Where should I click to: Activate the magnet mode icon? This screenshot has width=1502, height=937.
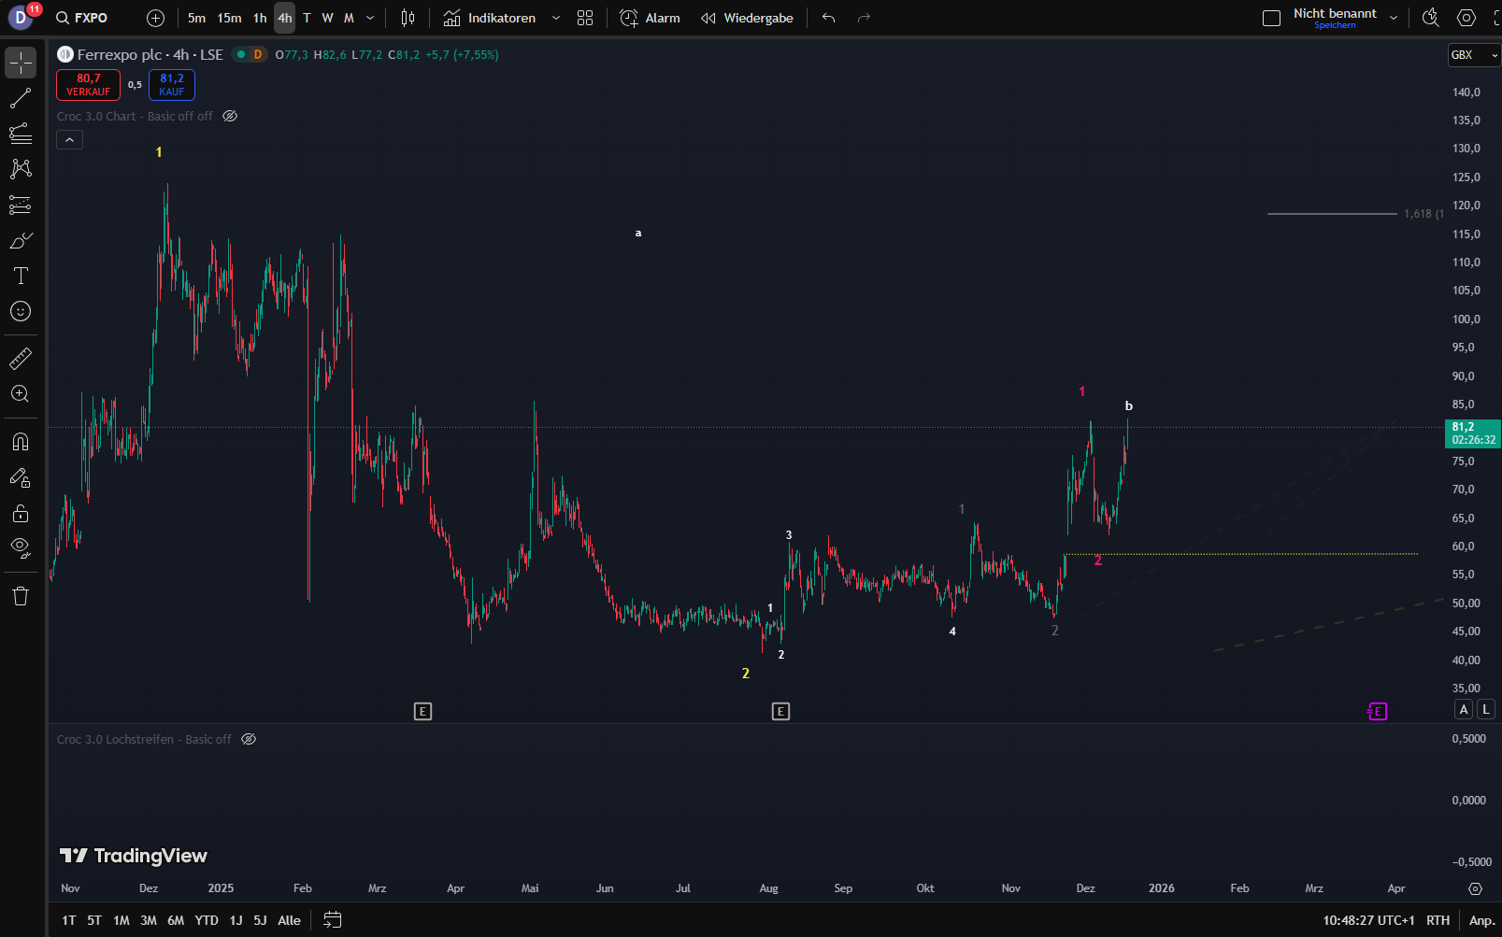[21, 442]
